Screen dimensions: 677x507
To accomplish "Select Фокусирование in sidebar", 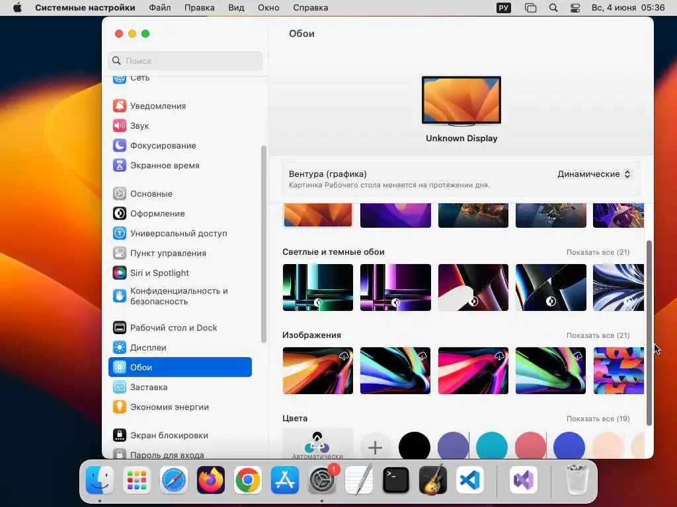I will [x=180, y=146].
